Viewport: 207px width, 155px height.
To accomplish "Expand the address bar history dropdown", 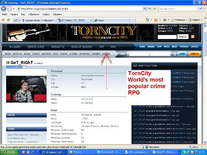I will [x=145, y=9].
